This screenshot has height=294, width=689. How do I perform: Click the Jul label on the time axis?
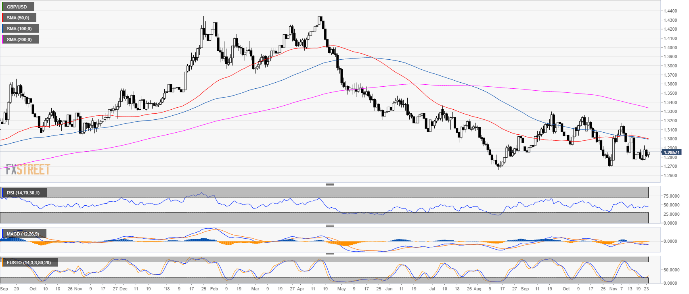point(432,289)
